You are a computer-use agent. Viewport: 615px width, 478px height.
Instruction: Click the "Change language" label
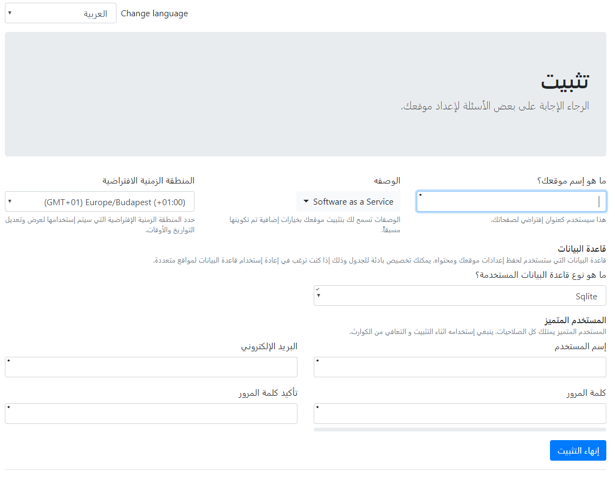pyautogui.click(x=154, y=14)
